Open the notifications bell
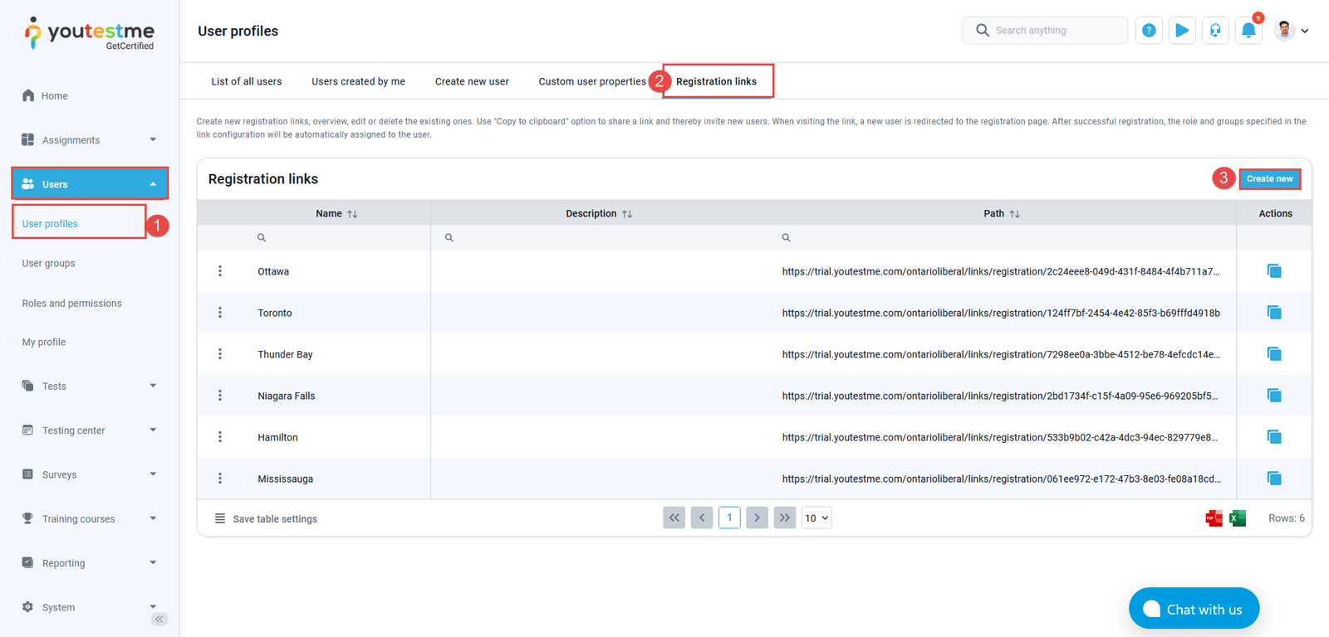The height and width of the screenshot is (637, 1329). [x=1248, y=31]
